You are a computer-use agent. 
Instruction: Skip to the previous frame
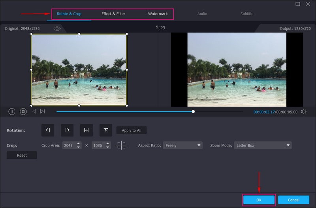[34, 111]
